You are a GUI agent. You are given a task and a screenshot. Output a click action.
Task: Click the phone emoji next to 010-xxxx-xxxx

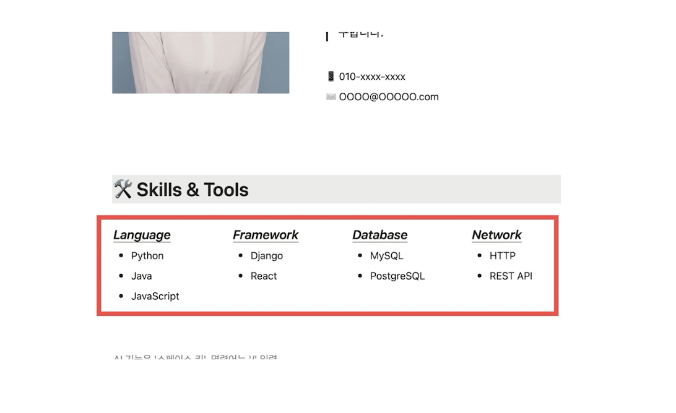331,77
